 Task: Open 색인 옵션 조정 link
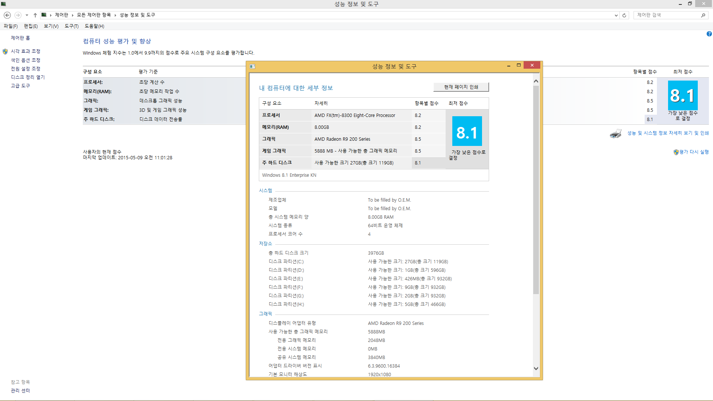tap(26, 60)
